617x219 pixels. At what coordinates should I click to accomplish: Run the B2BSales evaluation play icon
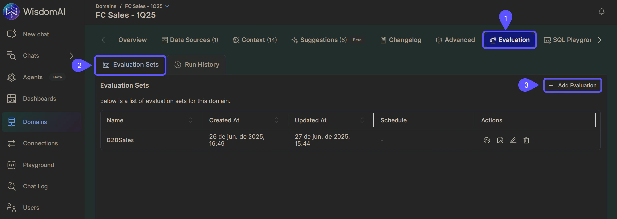487,140
